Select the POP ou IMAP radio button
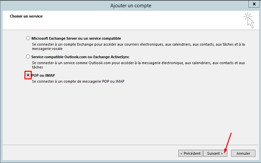 (28, 75)
